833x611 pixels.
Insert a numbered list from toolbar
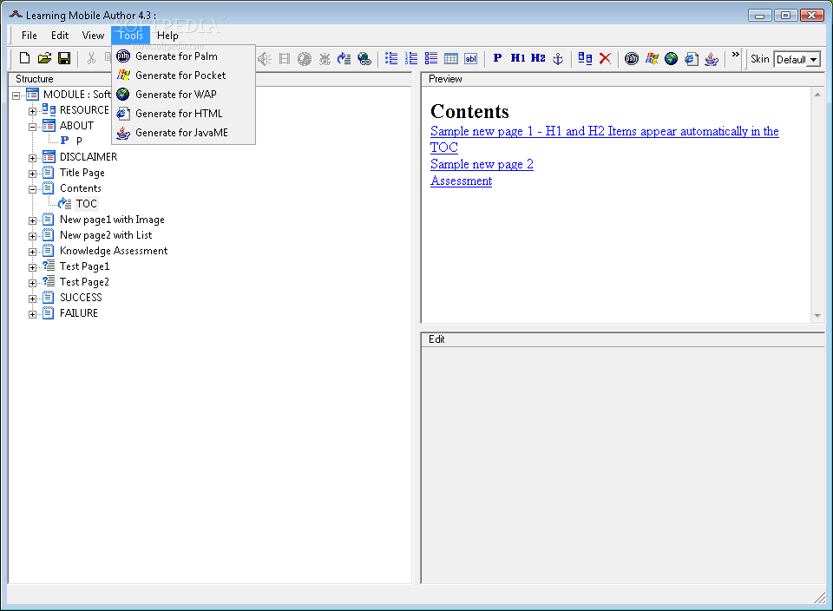[411, 58]
